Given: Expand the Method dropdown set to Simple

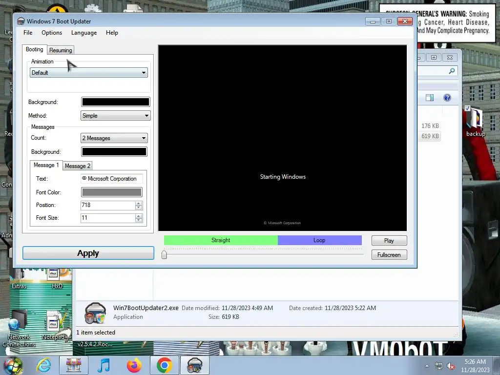Looking at the screenshot, I should coord(115,116).
